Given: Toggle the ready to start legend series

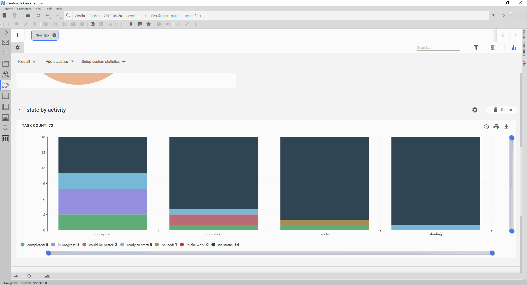Looking at the screenshot, I should coord(136,245).
